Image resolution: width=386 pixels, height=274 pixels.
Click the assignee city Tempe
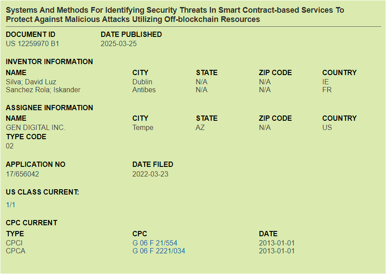pos(141,127)
